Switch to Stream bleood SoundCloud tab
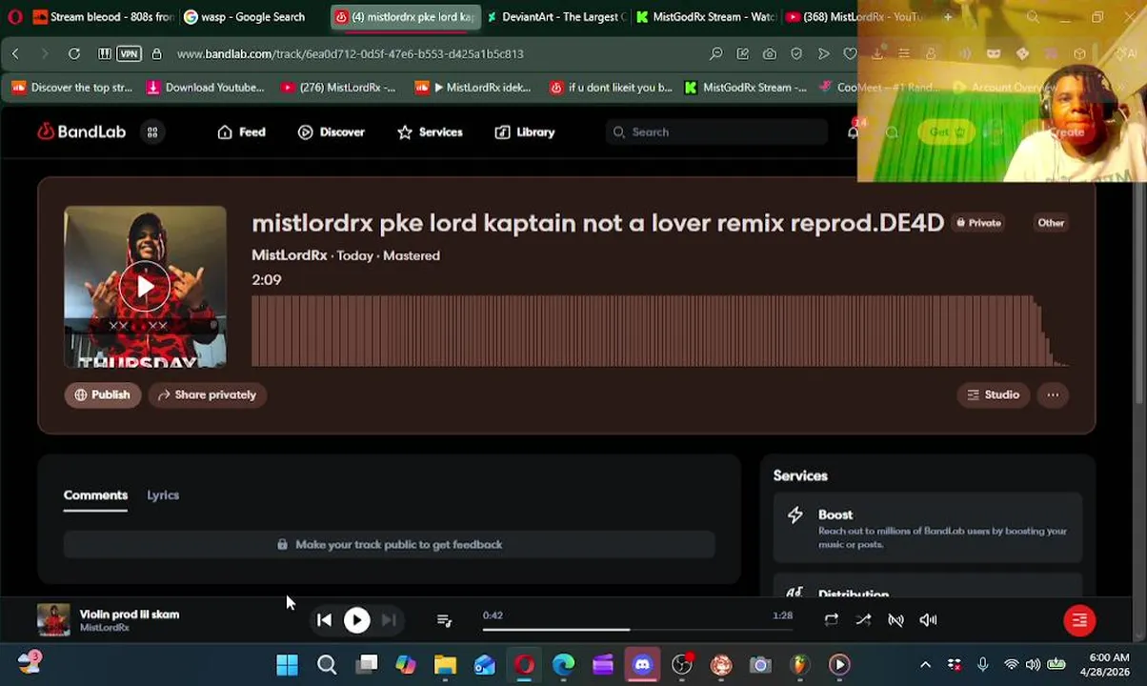The image size is (1147, 686). click(x=103, y=16)
